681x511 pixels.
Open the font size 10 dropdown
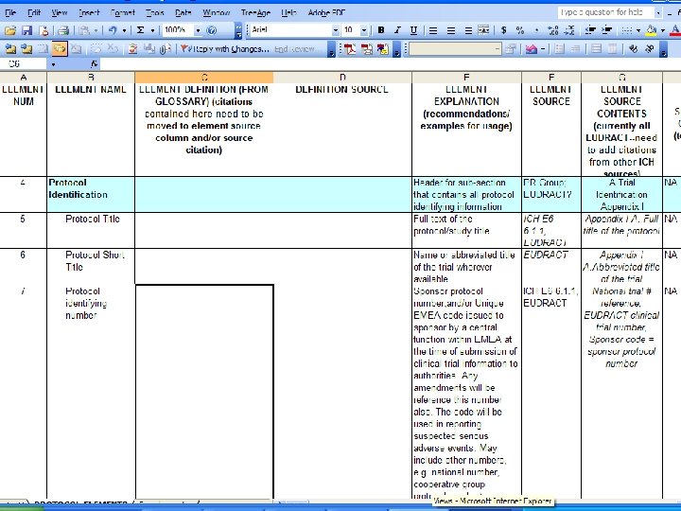pyautogui.click(x=364, y=30)
